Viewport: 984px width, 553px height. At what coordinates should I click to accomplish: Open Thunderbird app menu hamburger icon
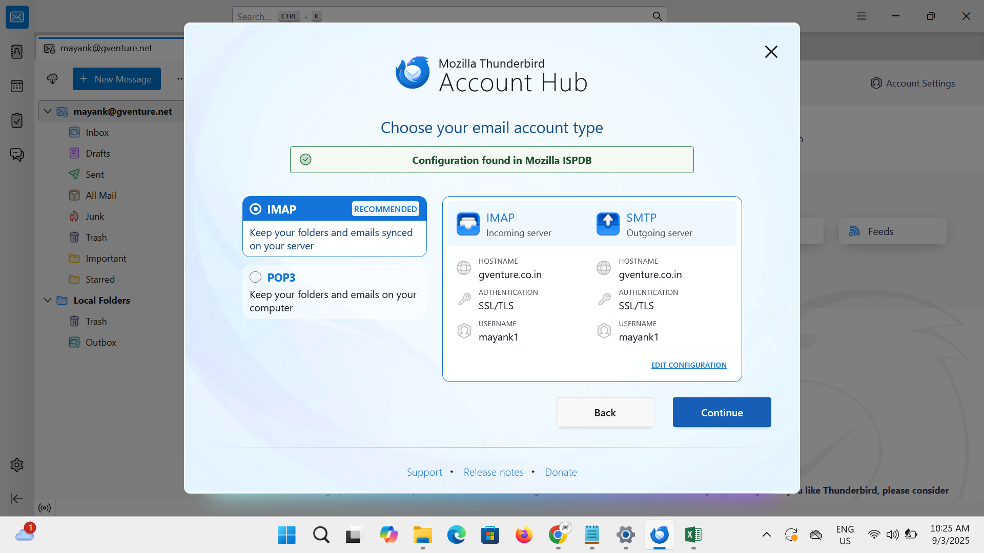(x=862, y=16)
